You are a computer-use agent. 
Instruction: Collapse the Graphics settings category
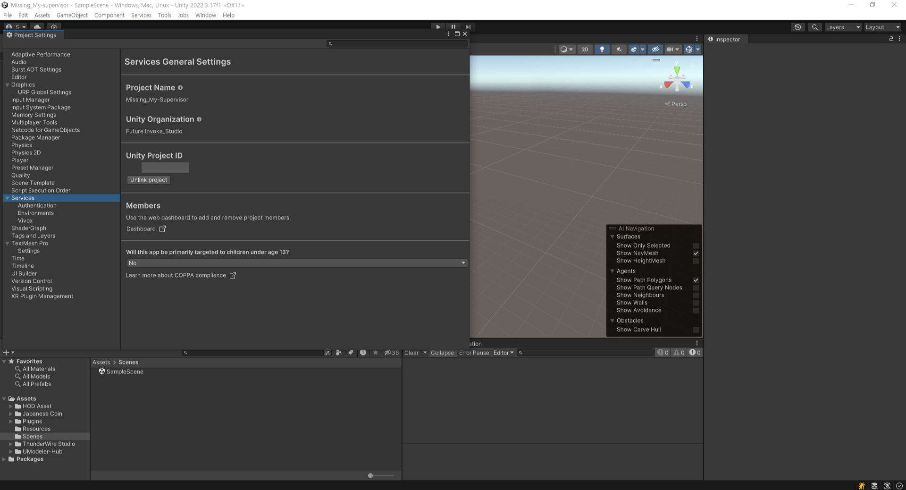pyautogui.click(x=7, y=84)
